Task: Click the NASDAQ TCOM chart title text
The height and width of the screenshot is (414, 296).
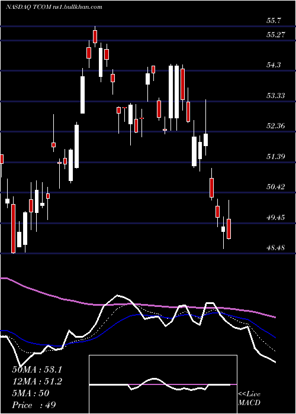Action: click(x=54, y=7)
